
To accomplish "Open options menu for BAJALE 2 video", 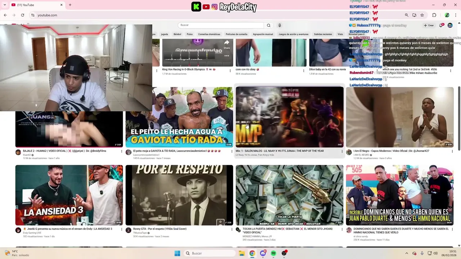I will [121, 151].
